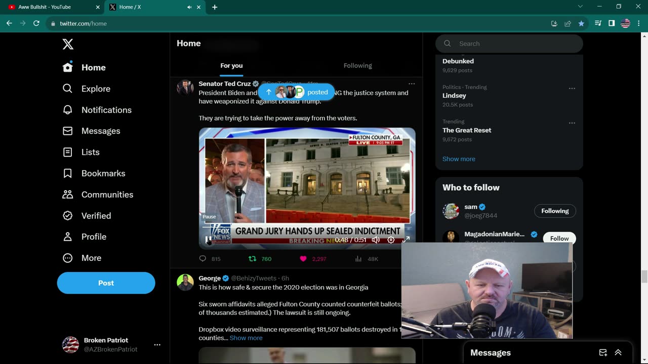This screenshot has height=364, width=648.
Task: Mute the Fox News video volume
Action: (x=376, y=240)
